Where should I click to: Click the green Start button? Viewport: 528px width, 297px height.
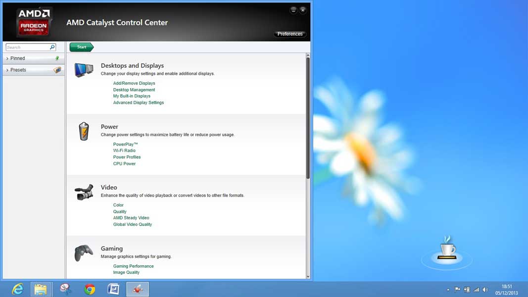tap(82, 47)
